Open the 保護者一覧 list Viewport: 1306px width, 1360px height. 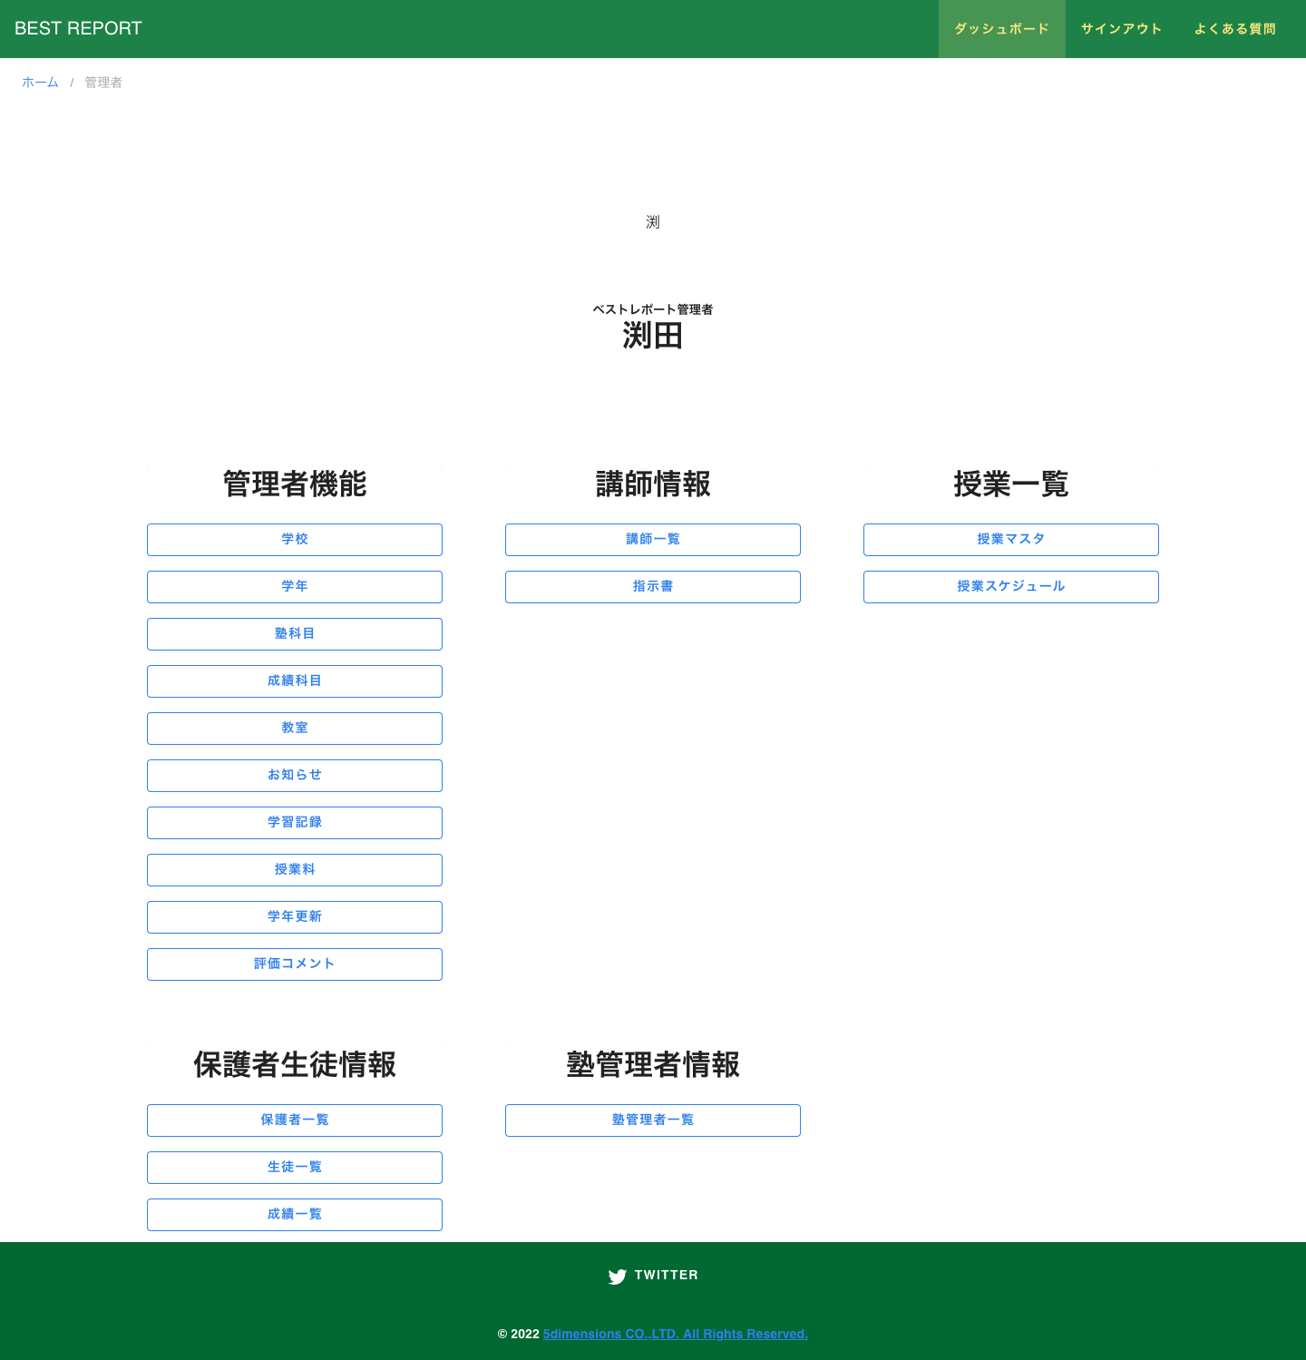(295, 1120)
